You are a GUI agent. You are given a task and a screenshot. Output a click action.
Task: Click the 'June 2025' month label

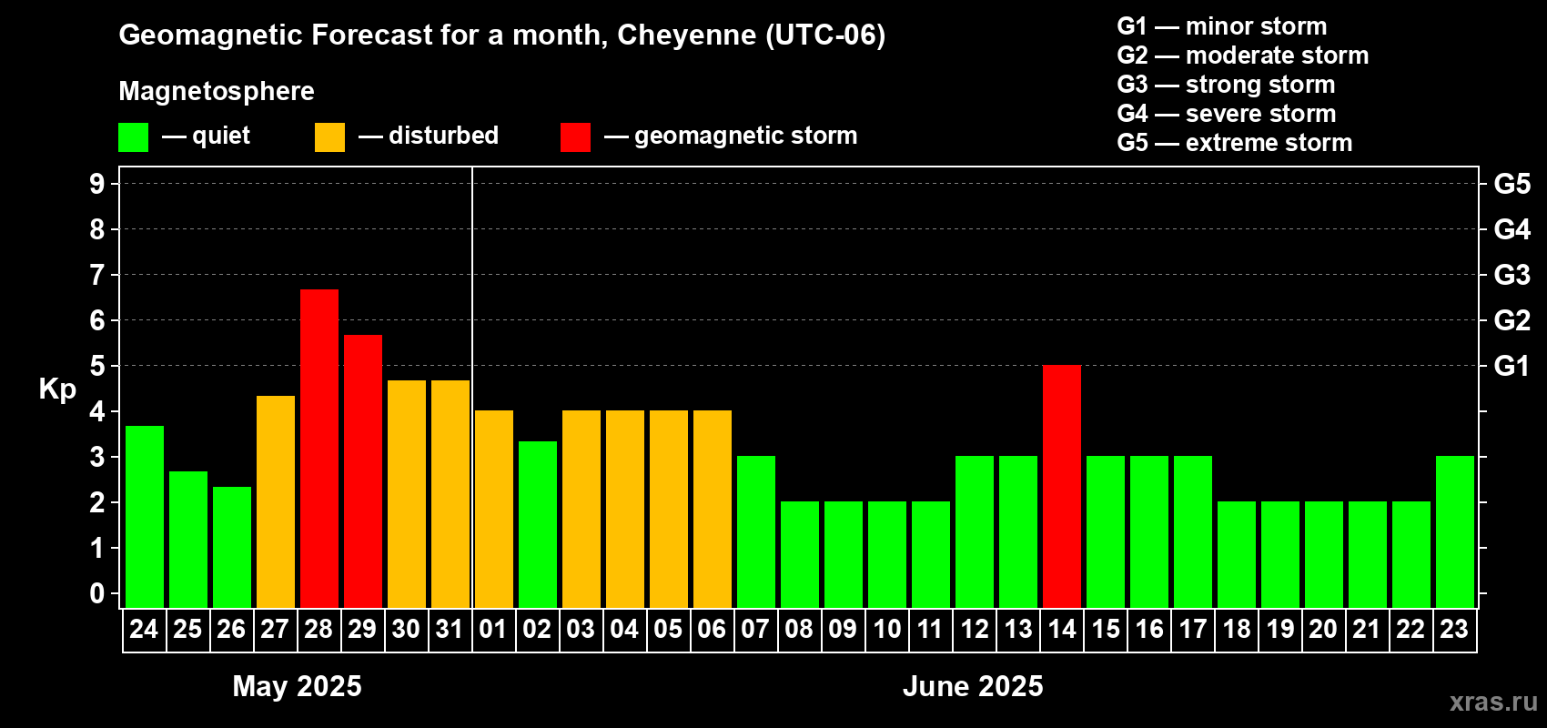tap(973, 686)
